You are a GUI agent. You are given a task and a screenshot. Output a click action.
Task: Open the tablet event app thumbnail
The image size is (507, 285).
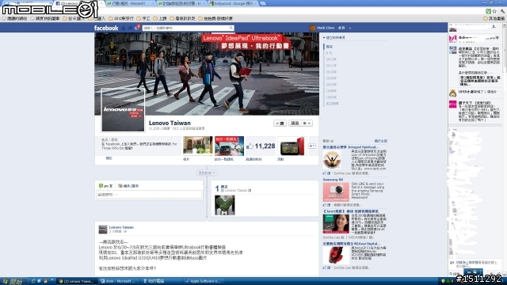[292, 146]
